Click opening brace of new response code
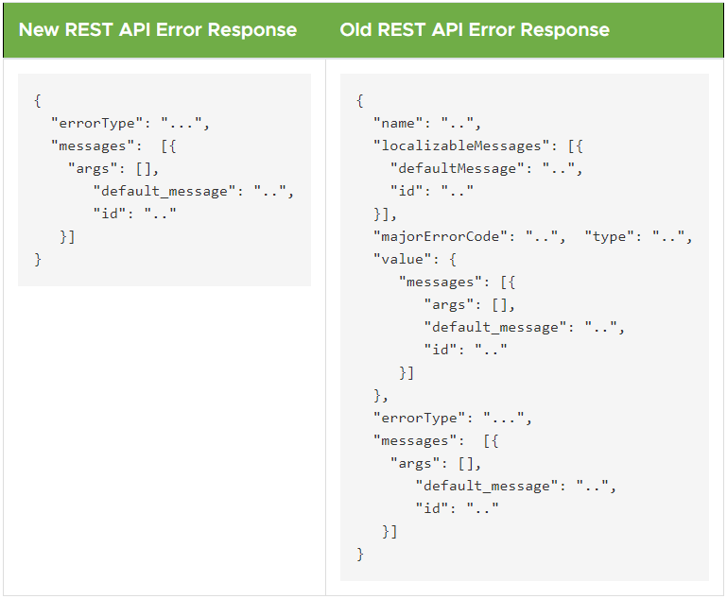This screenshot has width=727, height=599. (37, 100)
